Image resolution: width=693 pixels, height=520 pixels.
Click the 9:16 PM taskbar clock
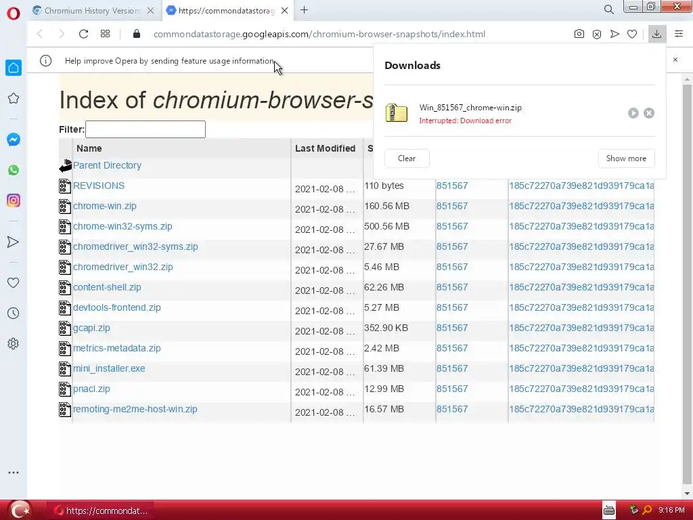(671, 511)
